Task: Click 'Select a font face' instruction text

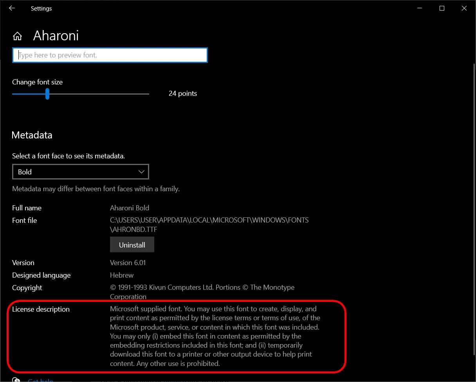Action: pyautogui.click(x=69, y=156)
